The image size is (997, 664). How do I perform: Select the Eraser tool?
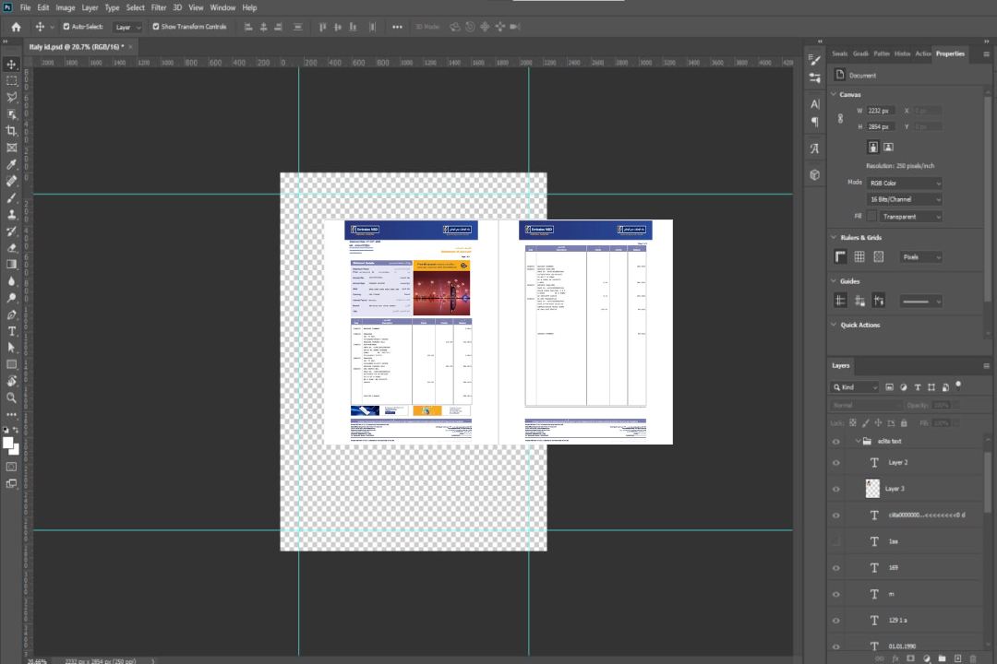(x=11, y=248)
